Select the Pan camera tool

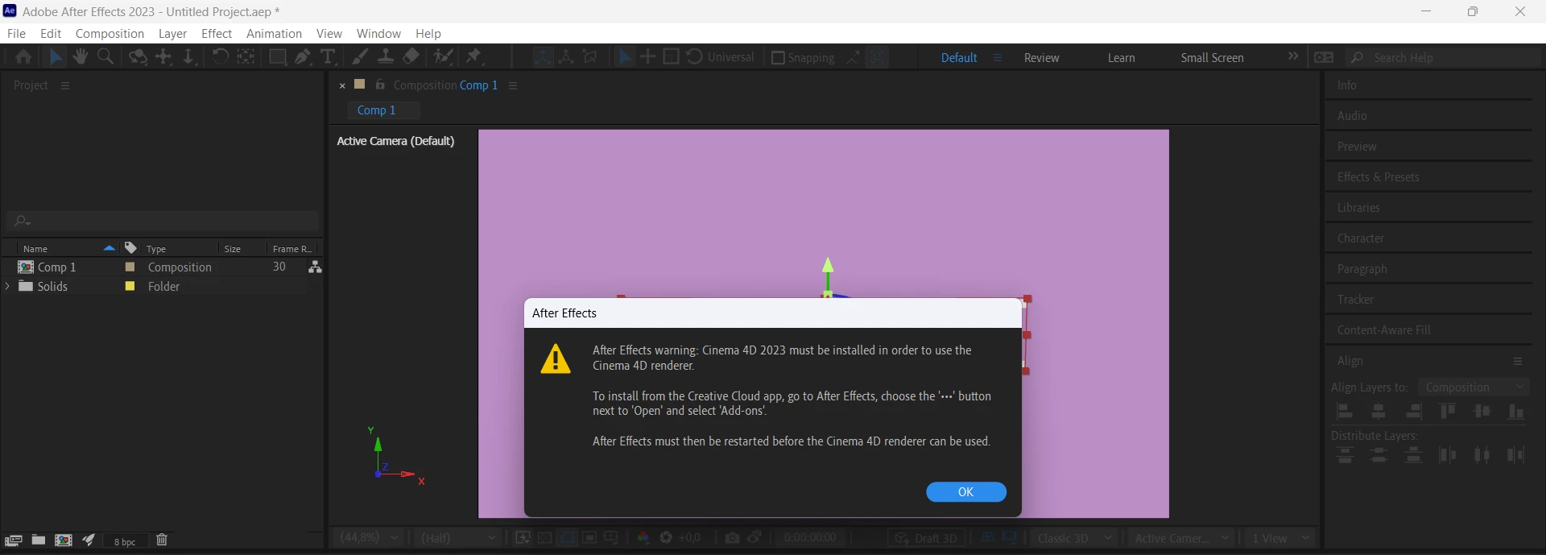point(164,57)
